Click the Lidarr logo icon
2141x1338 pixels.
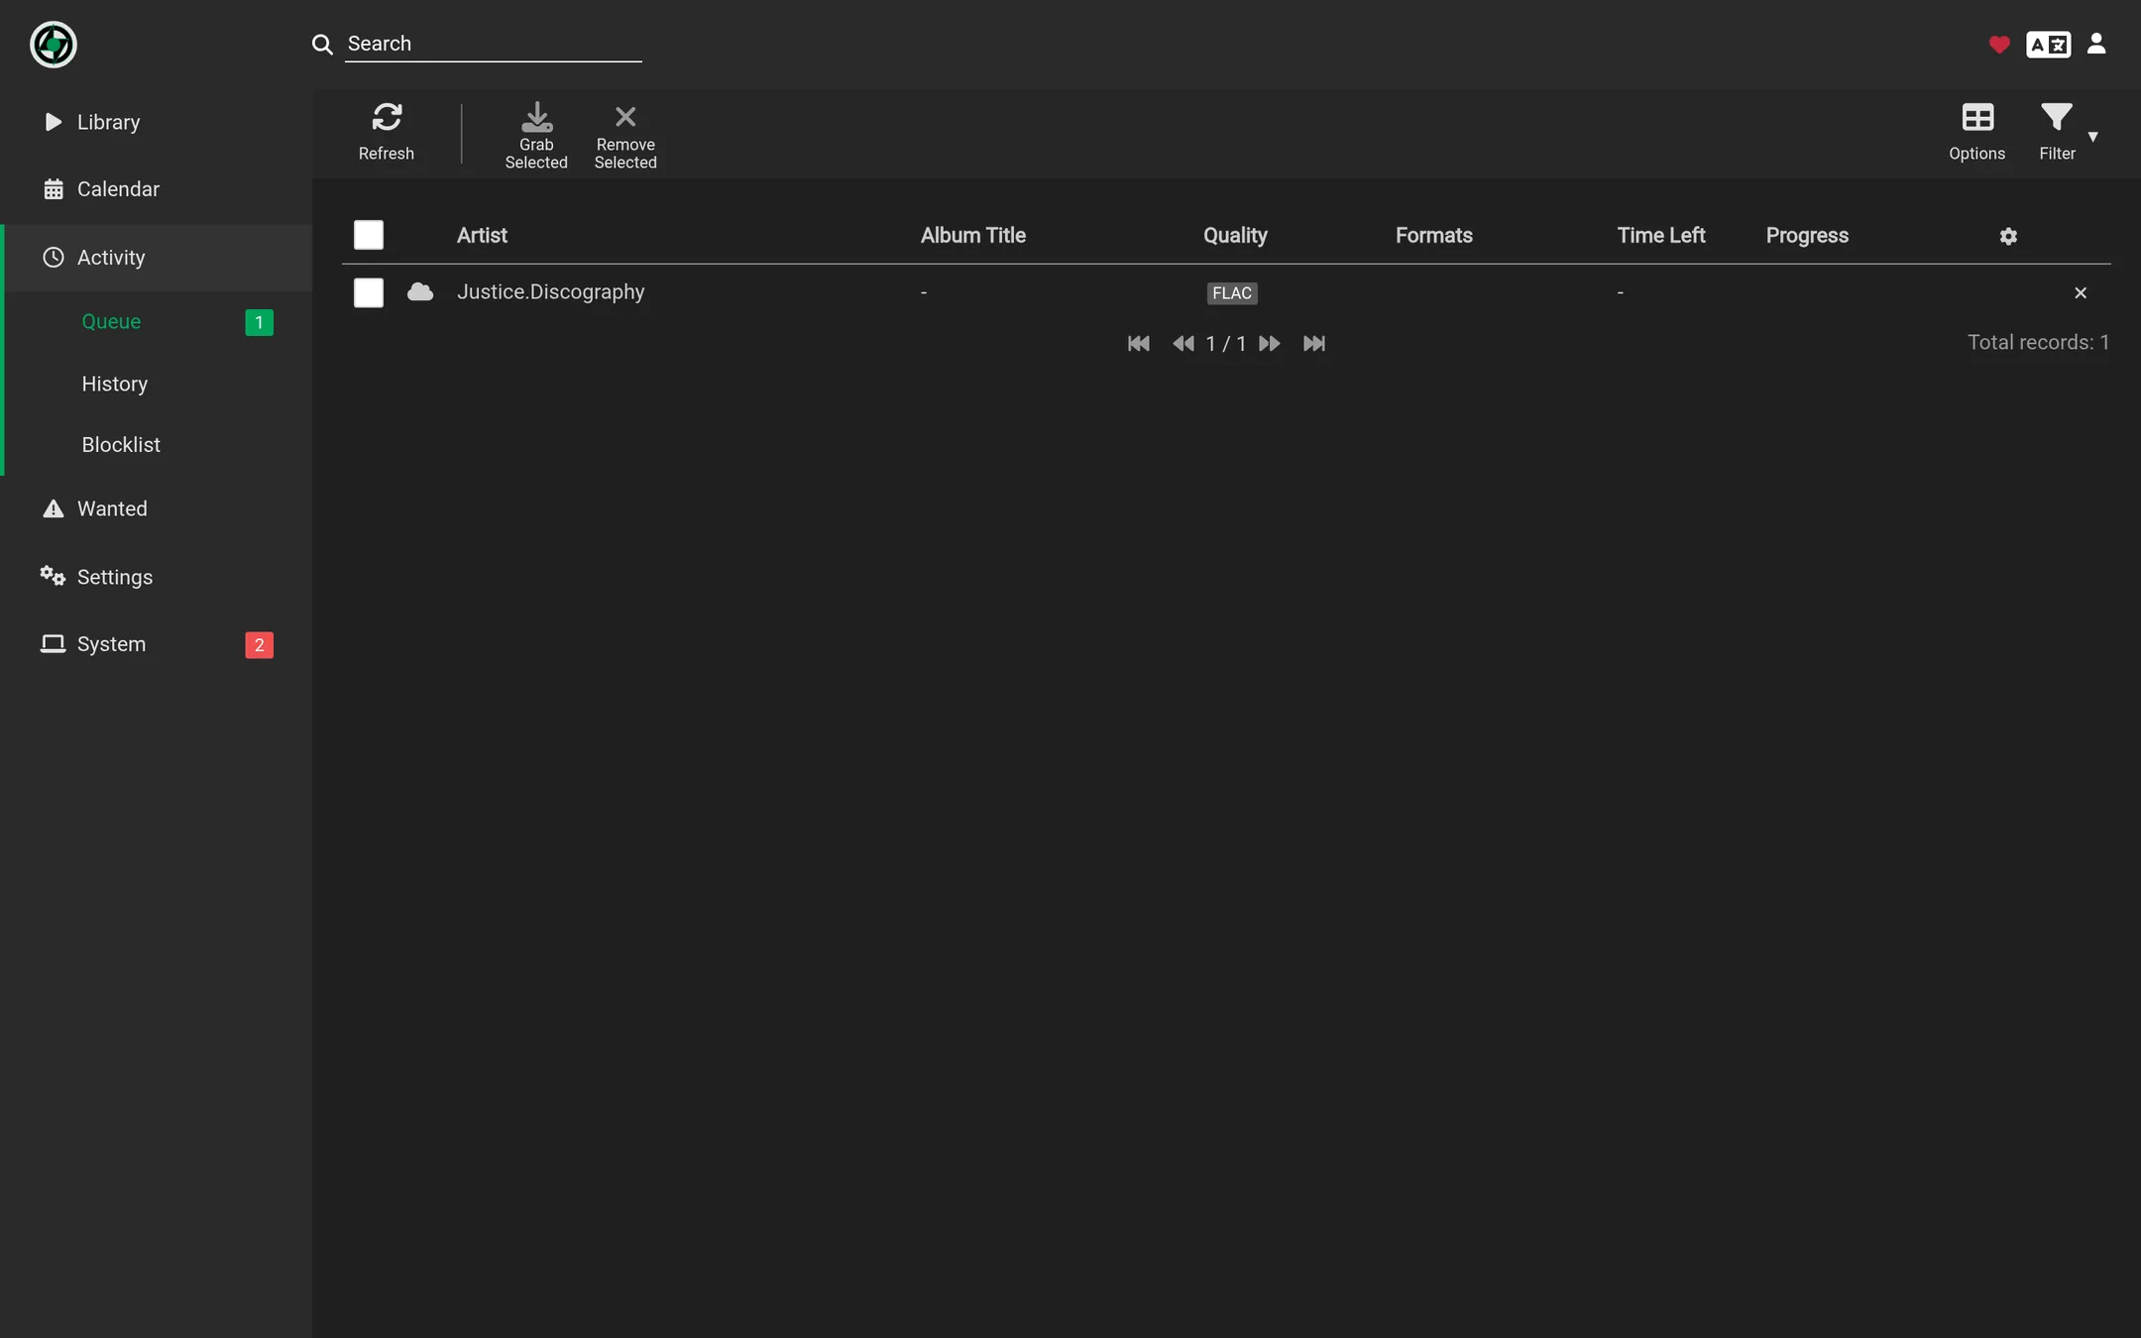[x=54, y=45]
